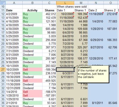Screen dimensions: 119x107
Task: Click date 6/29/2010
Action: [x=96, y=40]
